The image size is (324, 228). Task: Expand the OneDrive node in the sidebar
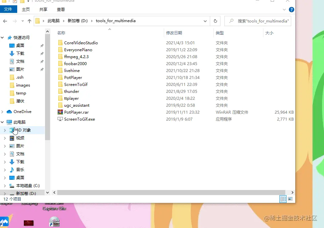click(3, 111)
